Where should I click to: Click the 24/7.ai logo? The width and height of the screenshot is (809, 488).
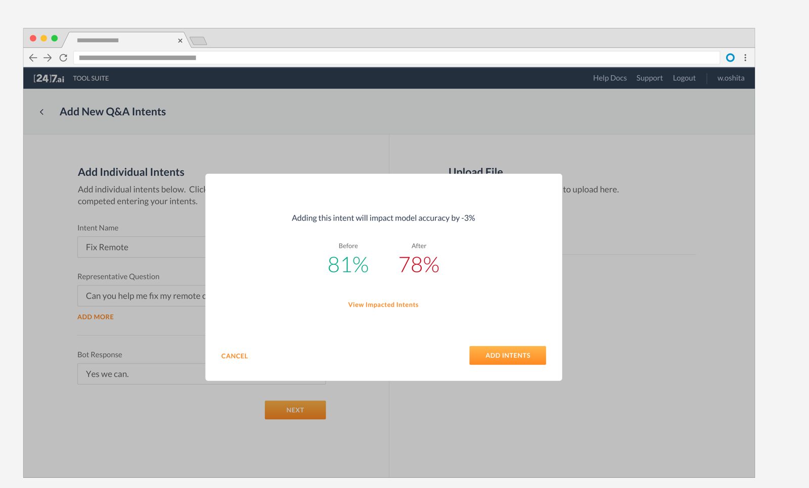[x=49, y=78]
